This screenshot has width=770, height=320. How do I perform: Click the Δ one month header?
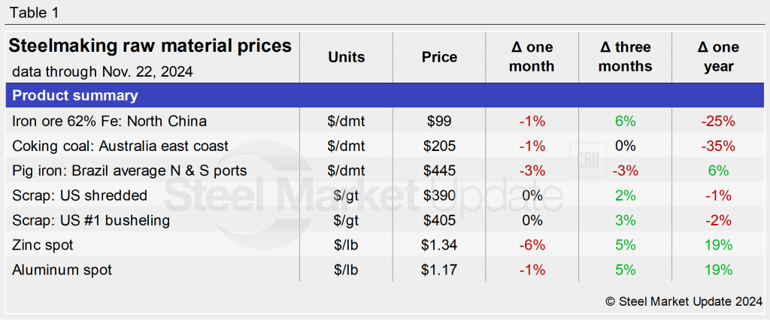pyautogui.click(x=532, y=57)
